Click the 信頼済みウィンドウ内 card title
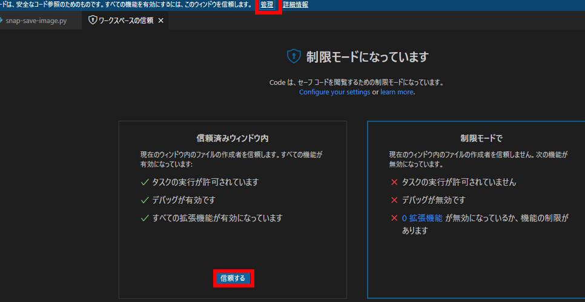Screen dimensions: 585x302 pos(233,137)
